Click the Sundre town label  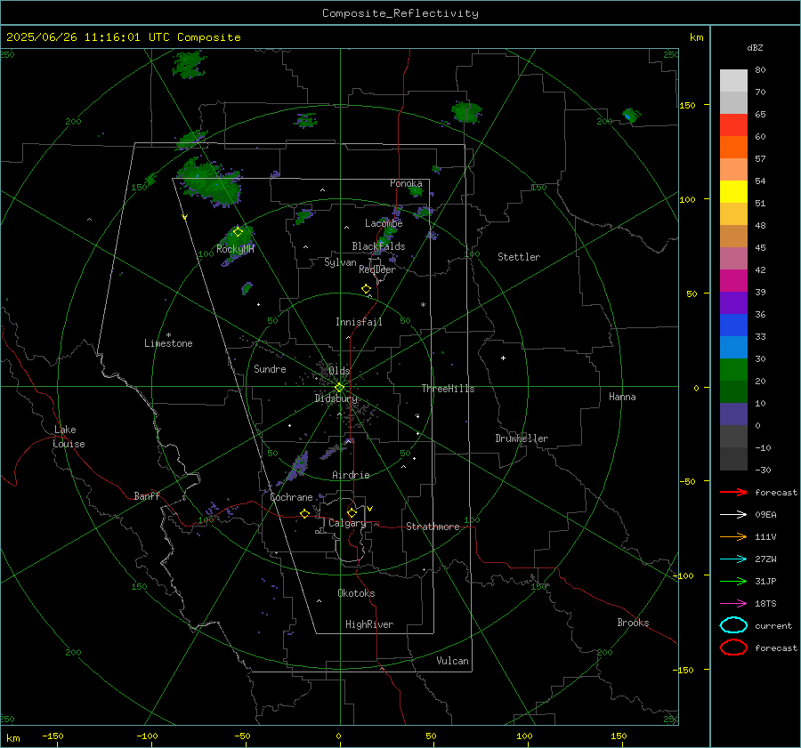(x=270, y=368)
